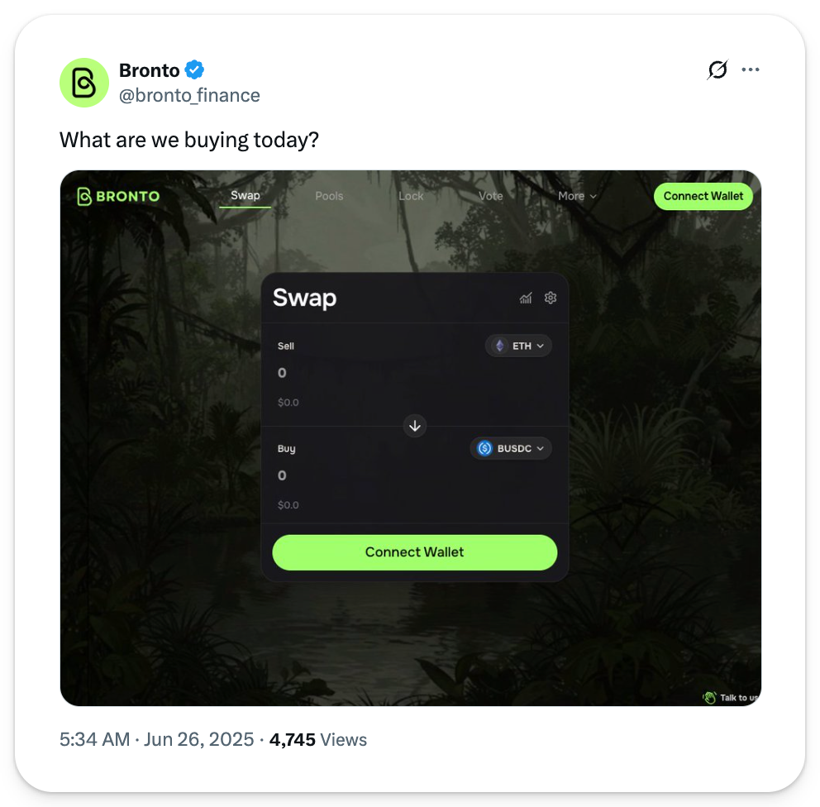
Task: Click the Bronto profile avatar
Action: pos(84,83)
